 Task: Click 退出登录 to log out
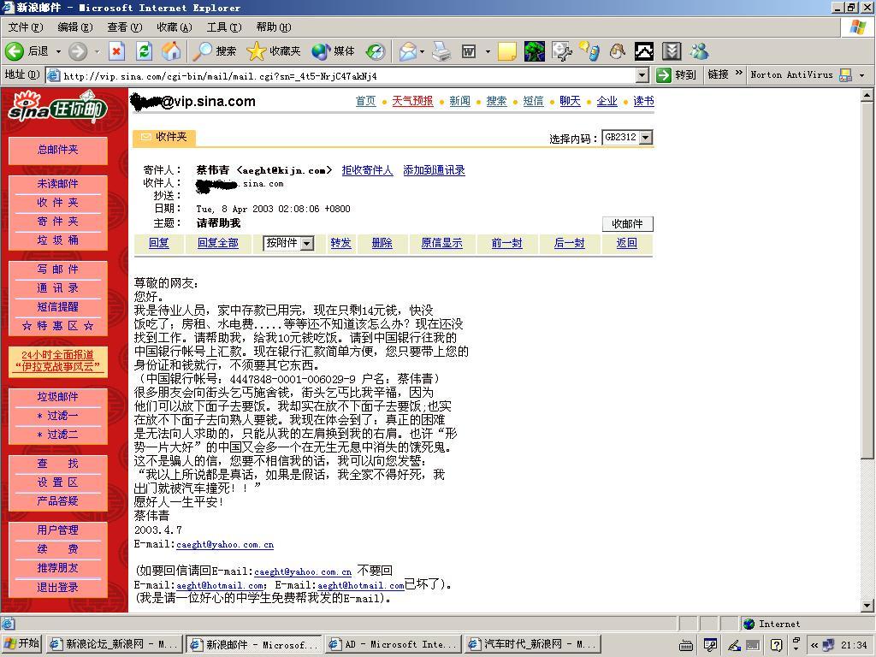[58, 587]
